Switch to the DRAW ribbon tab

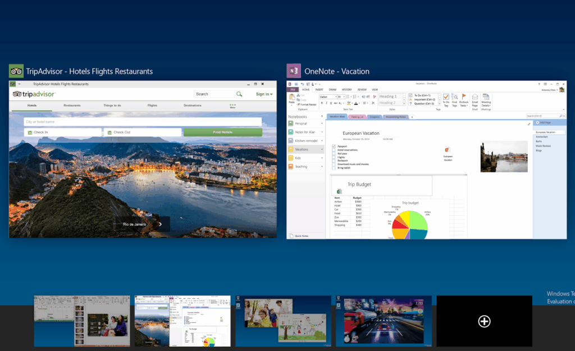332,89
